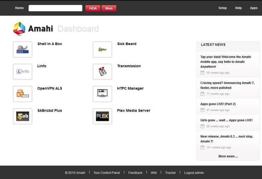Image resolution: width=262 pixels, height=179 pixels.
Task: Click the '88 weeks ago ago' timestamp
Action: point(218,126)
